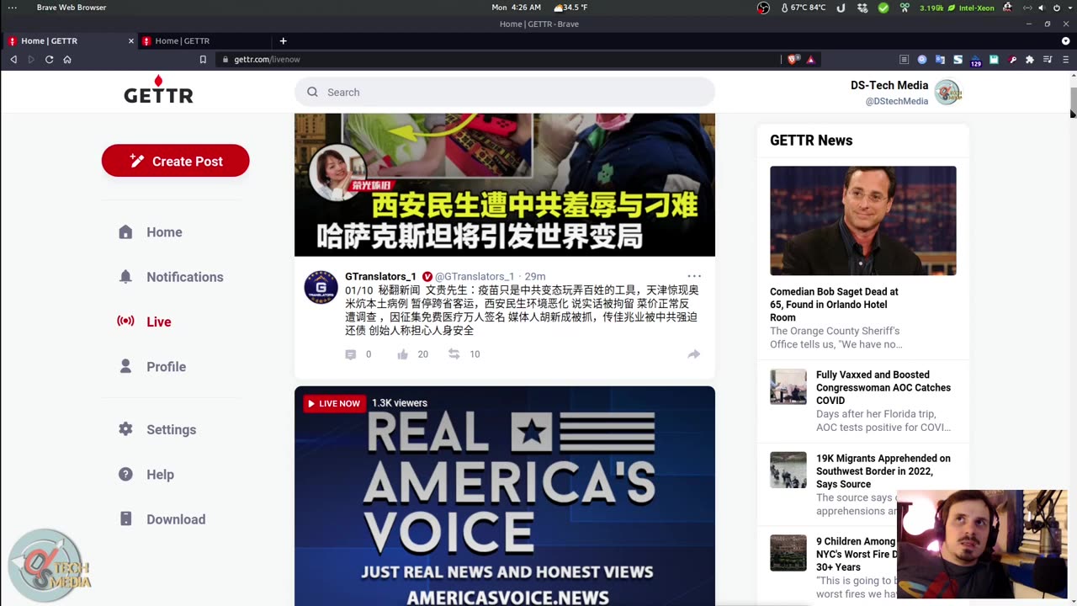Click the Profile person icon
Screen dimensions: 1077x606
click(x=125, y=367)
